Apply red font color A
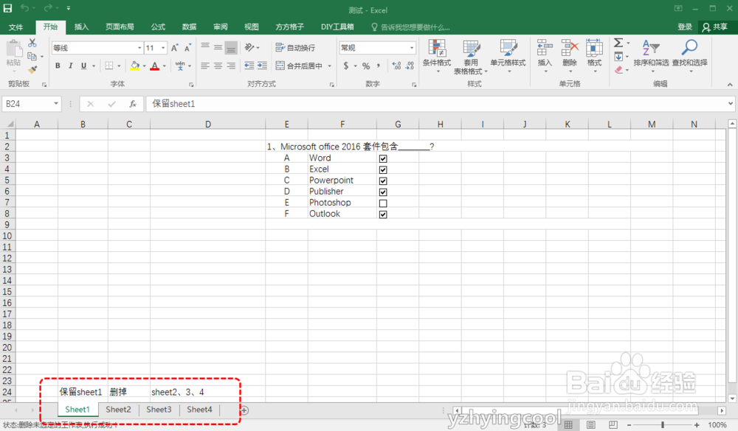 (154, 66)
